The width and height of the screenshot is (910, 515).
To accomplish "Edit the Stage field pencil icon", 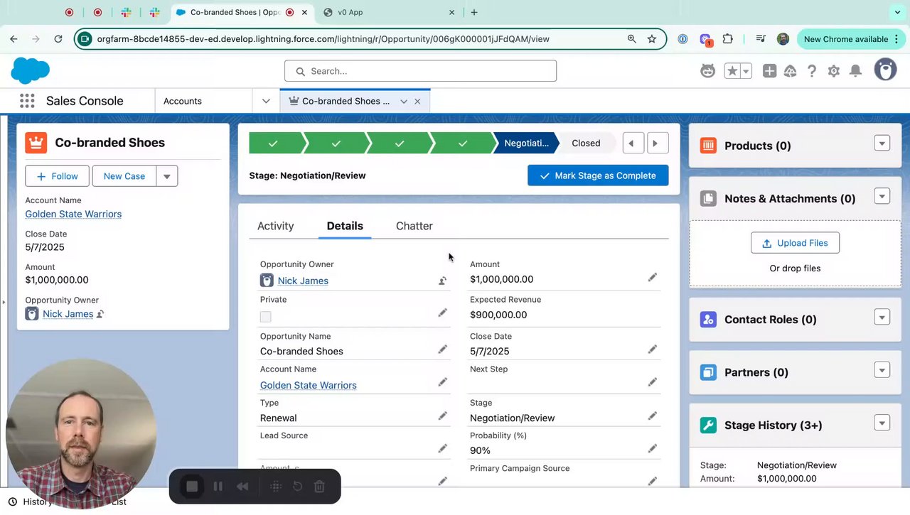I will tap(652, 416).
